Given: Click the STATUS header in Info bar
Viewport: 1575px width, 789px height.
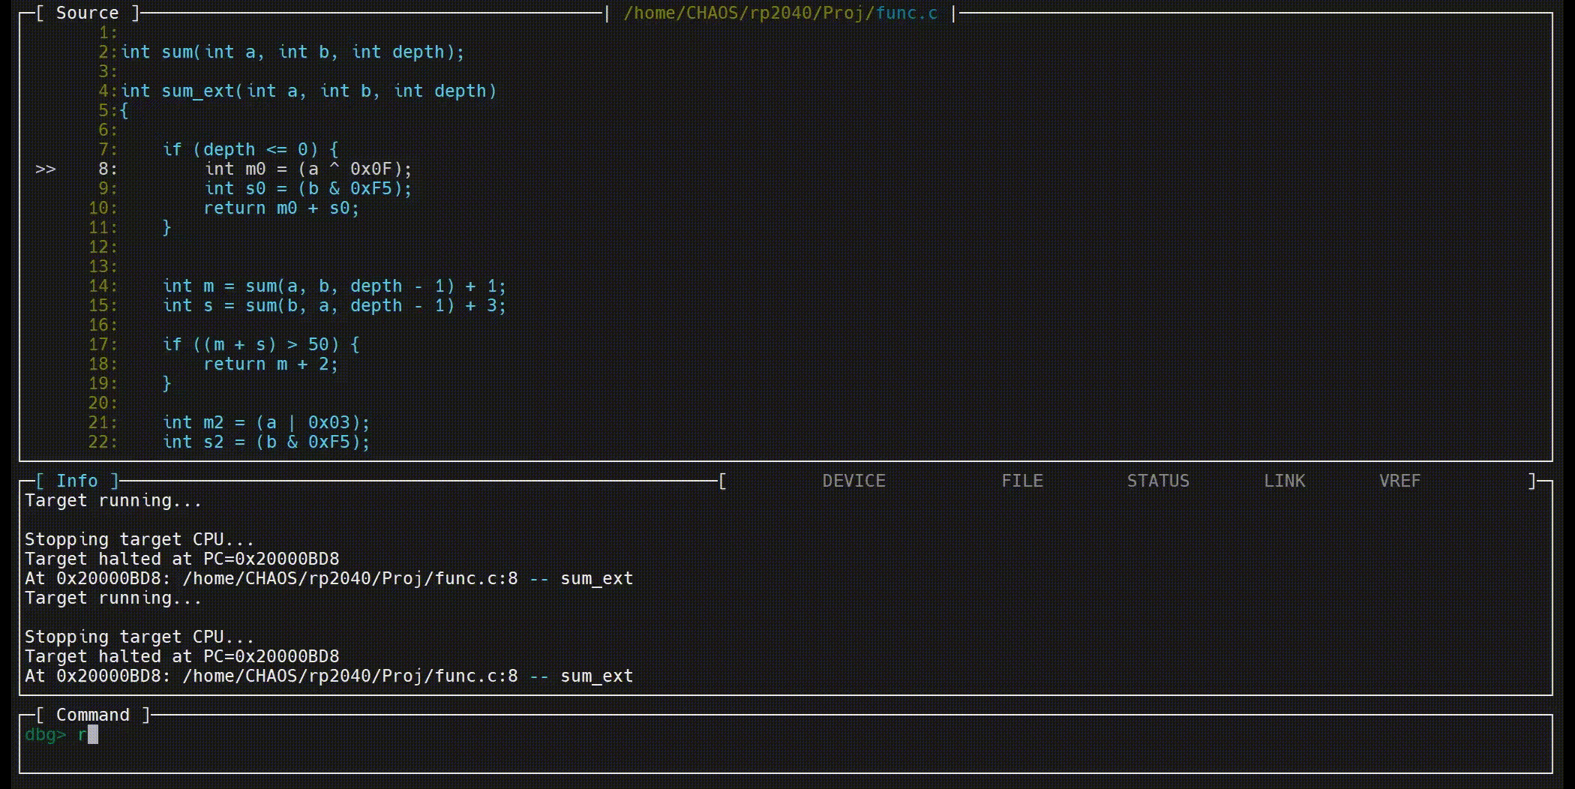Looking at the screenshot, I should point(1158,481).
